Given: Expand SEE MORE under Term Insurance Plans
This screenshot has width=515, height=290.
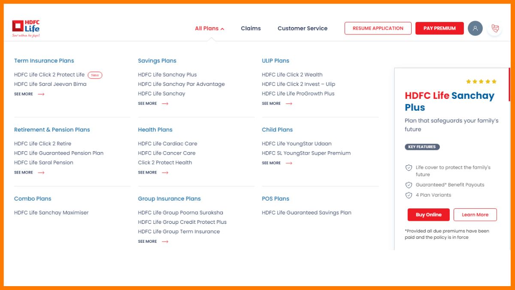Looking at the screenshot, I should click(x=29, y=94).
